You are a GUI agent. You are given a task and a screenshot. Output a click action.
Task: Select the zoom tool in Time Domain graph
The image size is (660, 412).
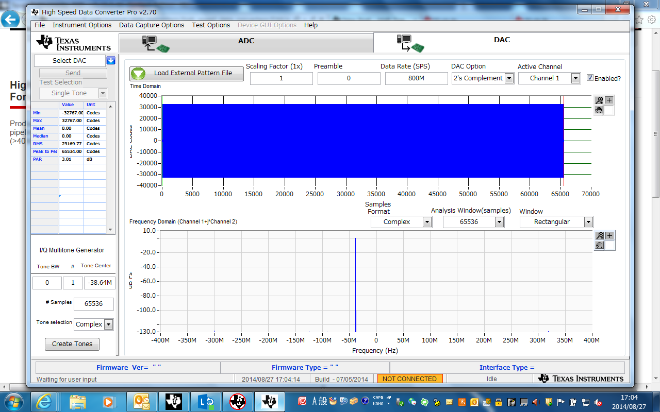tap(599, 100)
